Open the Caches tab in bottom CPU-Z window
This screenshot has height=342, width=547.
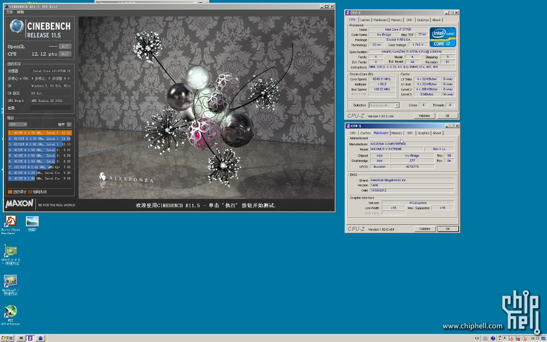tap(365, 133)
